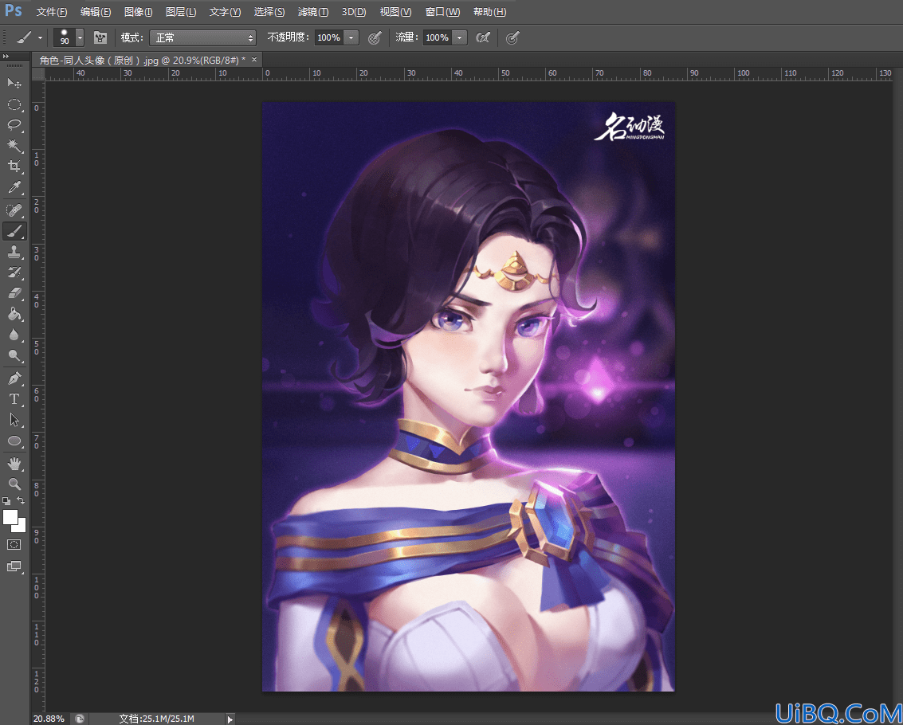Select the Paint Bucket tool
This screenshot has width=903, height=725.
pos(14,314)
